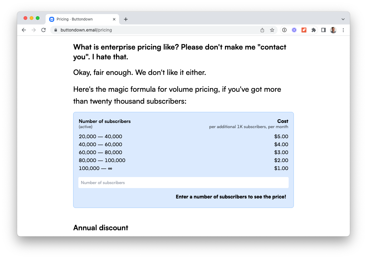Bookmark the page with the star toggle
Image resolution: width=367 pixels, height=259 pixels.
point(272,30)
